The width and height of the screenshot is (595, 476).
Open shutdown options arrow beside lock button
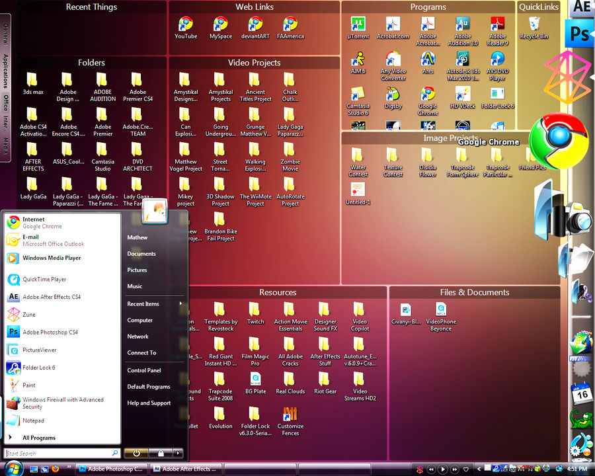pyautogui.click(x=178, y=453)
